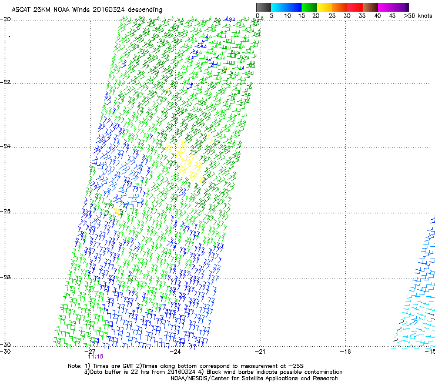The image size is (435, 382).
Task: Click the -27 longitude axis label
Action: (90, 351)
